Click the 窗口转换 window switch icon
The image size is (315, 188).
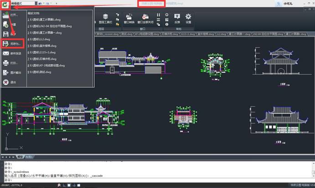[x=129, y=19]
